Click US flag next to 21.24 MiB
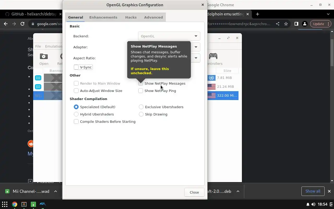 coord(212,86)
